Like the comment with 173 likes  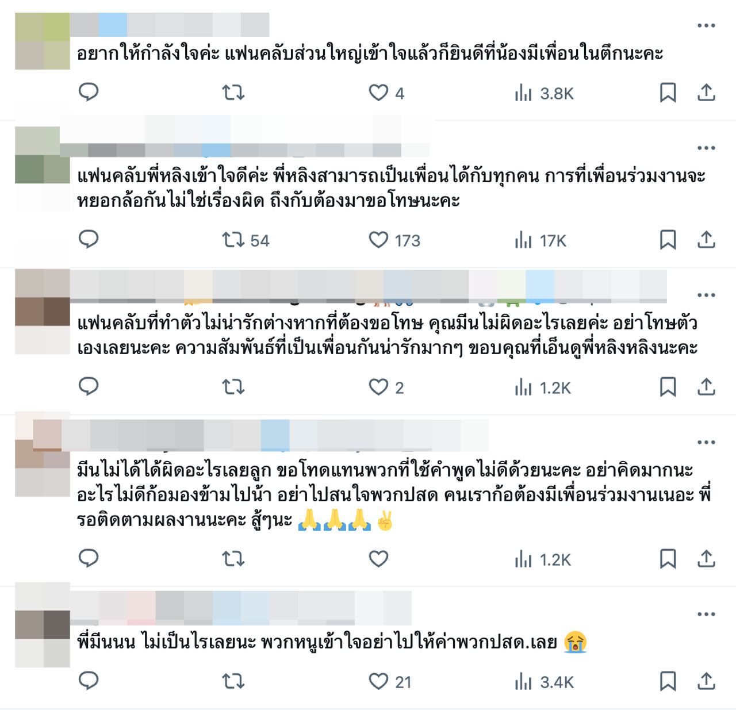coord(378,240)
